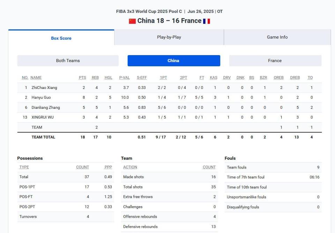335x233 pixels.
Task: Click the China flag icon
Action: point(132,21)
